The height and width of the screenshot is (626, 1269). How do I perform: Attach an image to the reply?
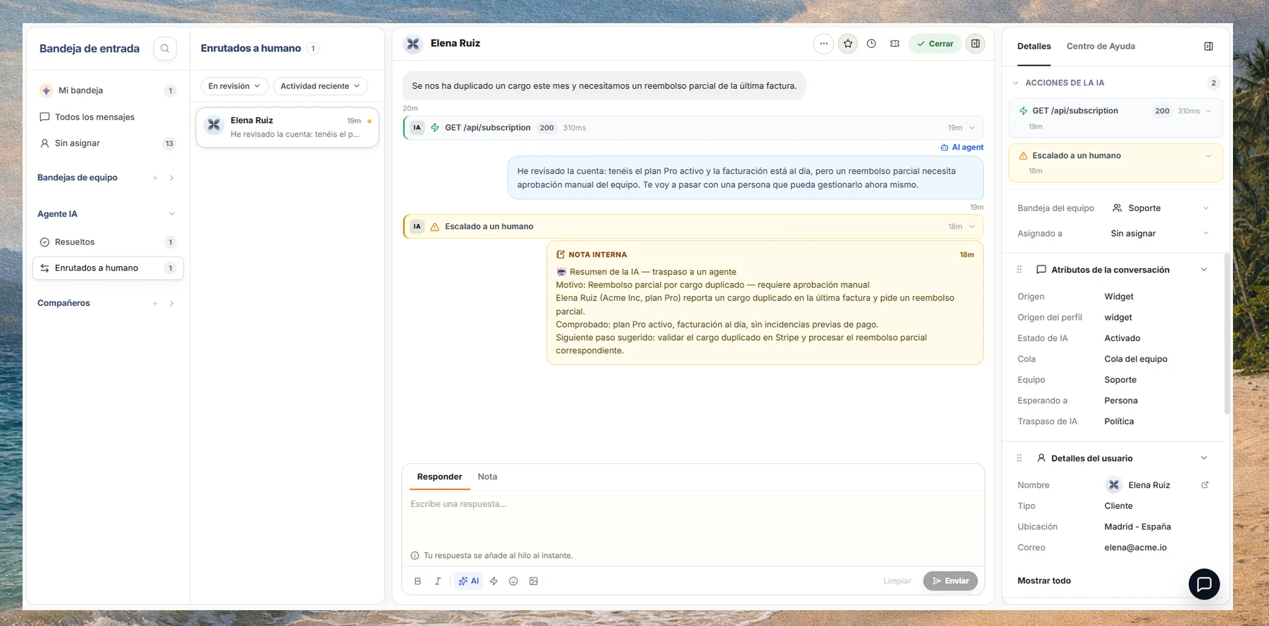point(533,581)
